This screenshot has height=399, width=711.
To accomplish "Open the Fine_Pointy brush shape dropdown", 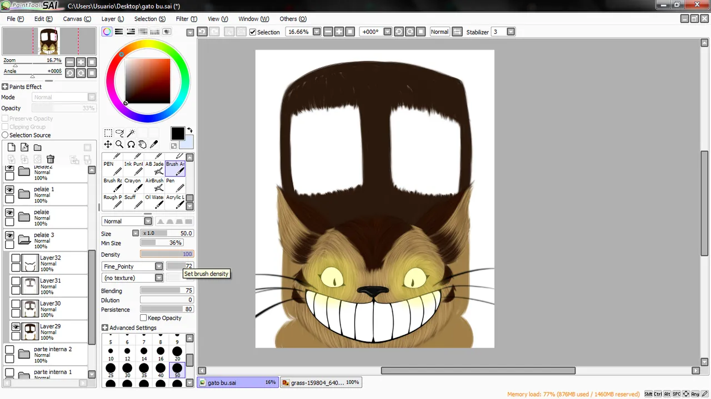I will point(159,267).
